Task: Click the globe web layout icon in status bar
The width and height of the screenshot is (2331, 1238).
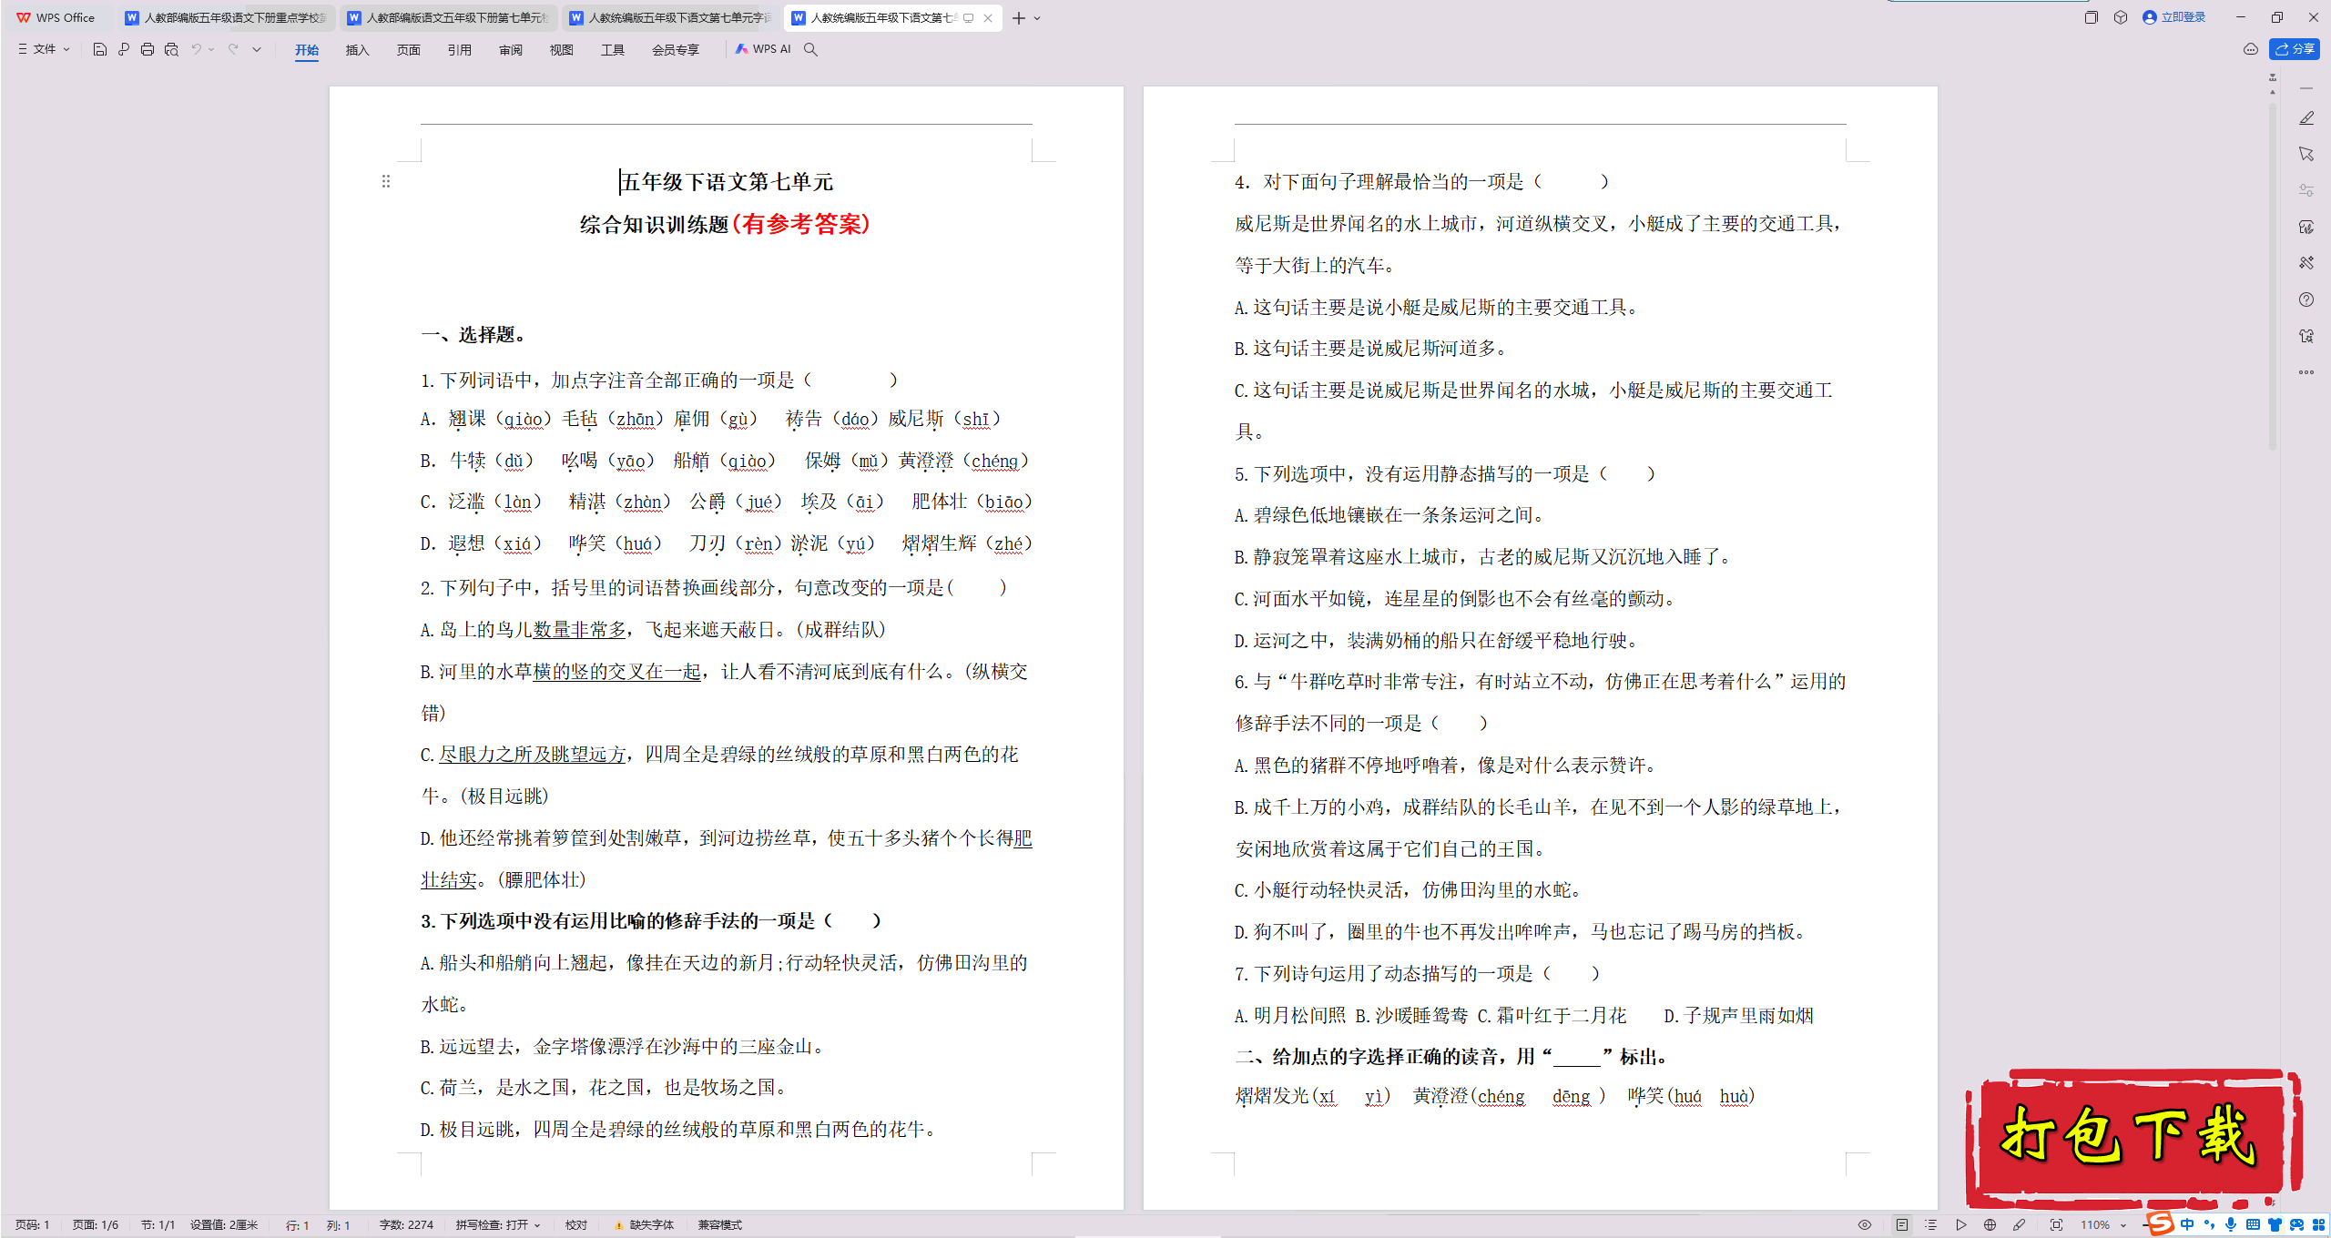Action: (x=1990, y=1225)
